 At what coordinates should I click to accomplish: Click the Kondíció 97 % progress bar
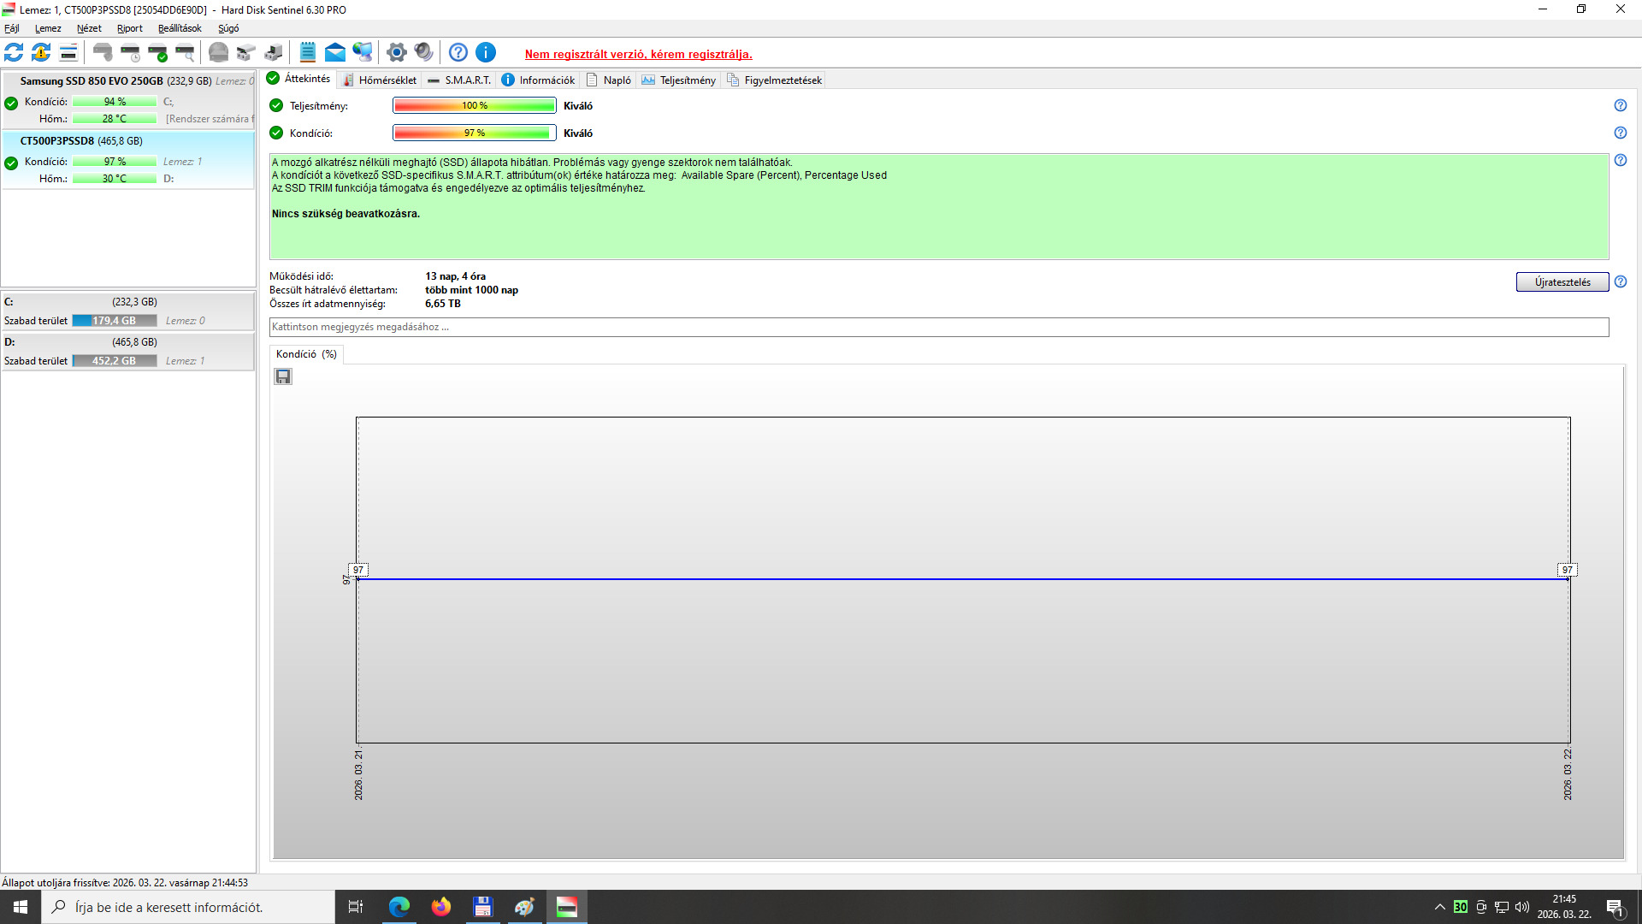coord(474,133)
